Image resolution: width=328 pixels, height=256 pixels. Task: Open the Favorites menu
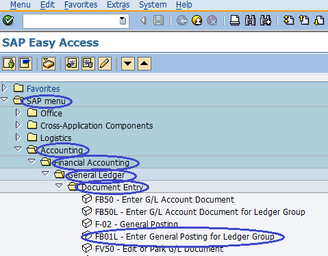81,5
